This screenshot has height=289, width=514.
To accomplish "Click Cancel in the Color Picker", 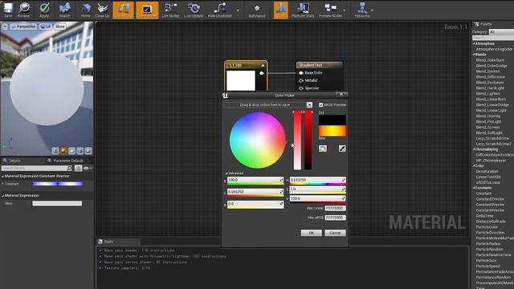I will (335, 233).
